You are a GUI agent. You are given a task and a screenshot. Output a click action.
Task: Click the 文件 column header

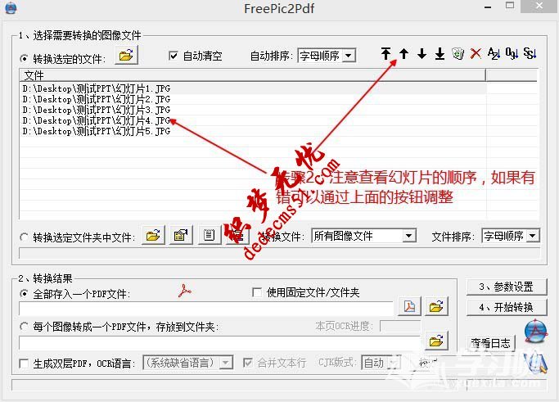(253, 75)
